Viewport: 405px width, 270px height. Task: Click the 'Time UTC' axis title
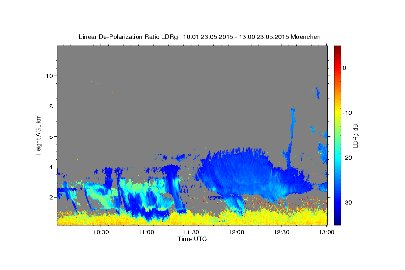click(x=192, y=239)
